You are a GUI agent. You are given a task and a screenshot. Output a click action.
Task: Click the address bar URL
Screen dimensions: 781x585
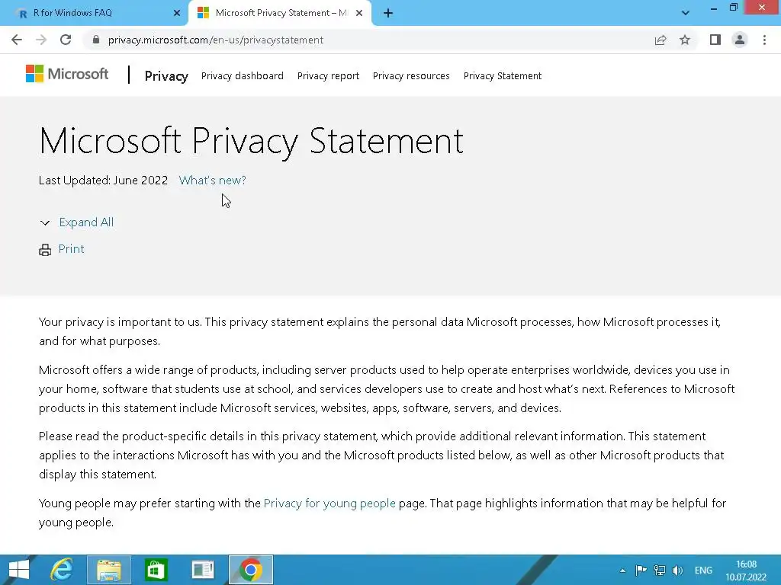[216, 40]
